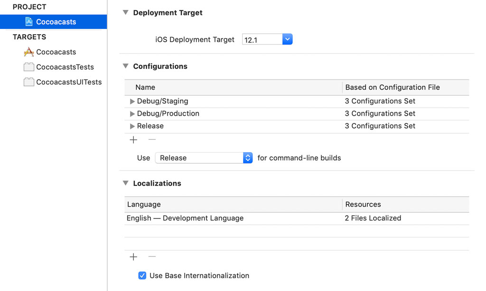The image size is (486, 291).
Task: Click the minus icon under the Localizations table
Action: point(151,256)
